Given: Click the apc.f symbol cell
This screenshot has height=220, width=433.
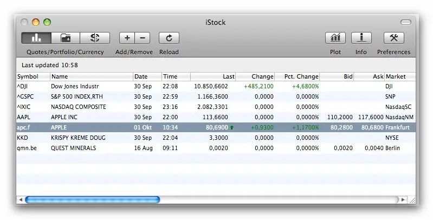Looking at the screenshot, I should [x=23, y=127].
